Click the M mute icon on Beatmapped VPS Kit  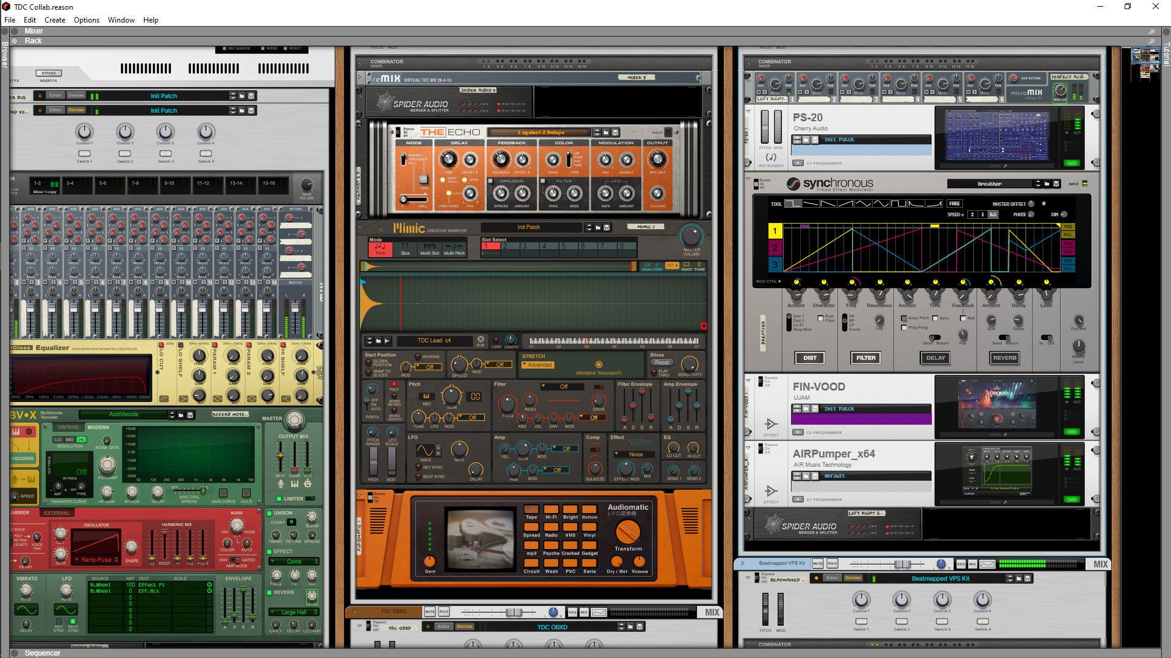pyautogui.click(x=817, y=564)
